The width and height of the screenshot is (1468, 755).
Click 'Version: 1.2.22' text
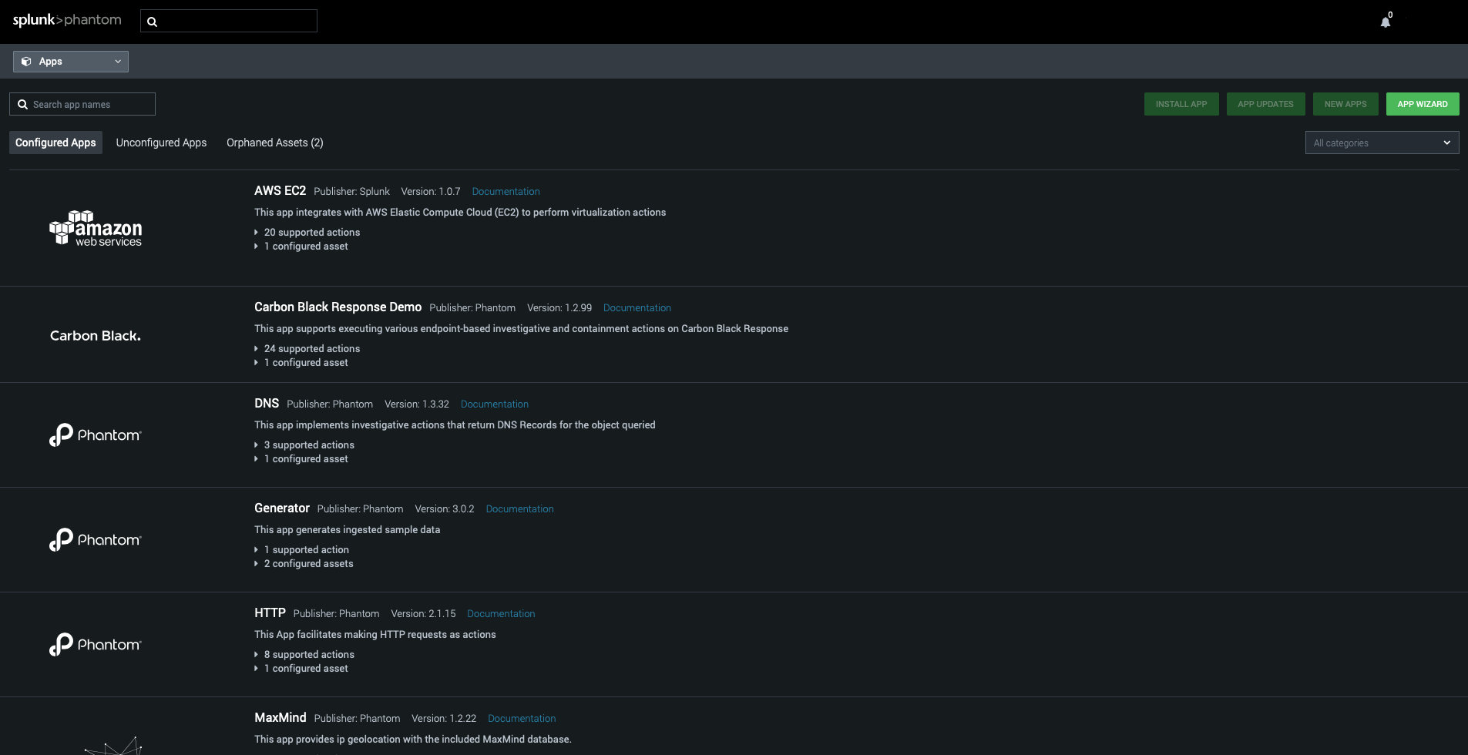click(444, 719)
